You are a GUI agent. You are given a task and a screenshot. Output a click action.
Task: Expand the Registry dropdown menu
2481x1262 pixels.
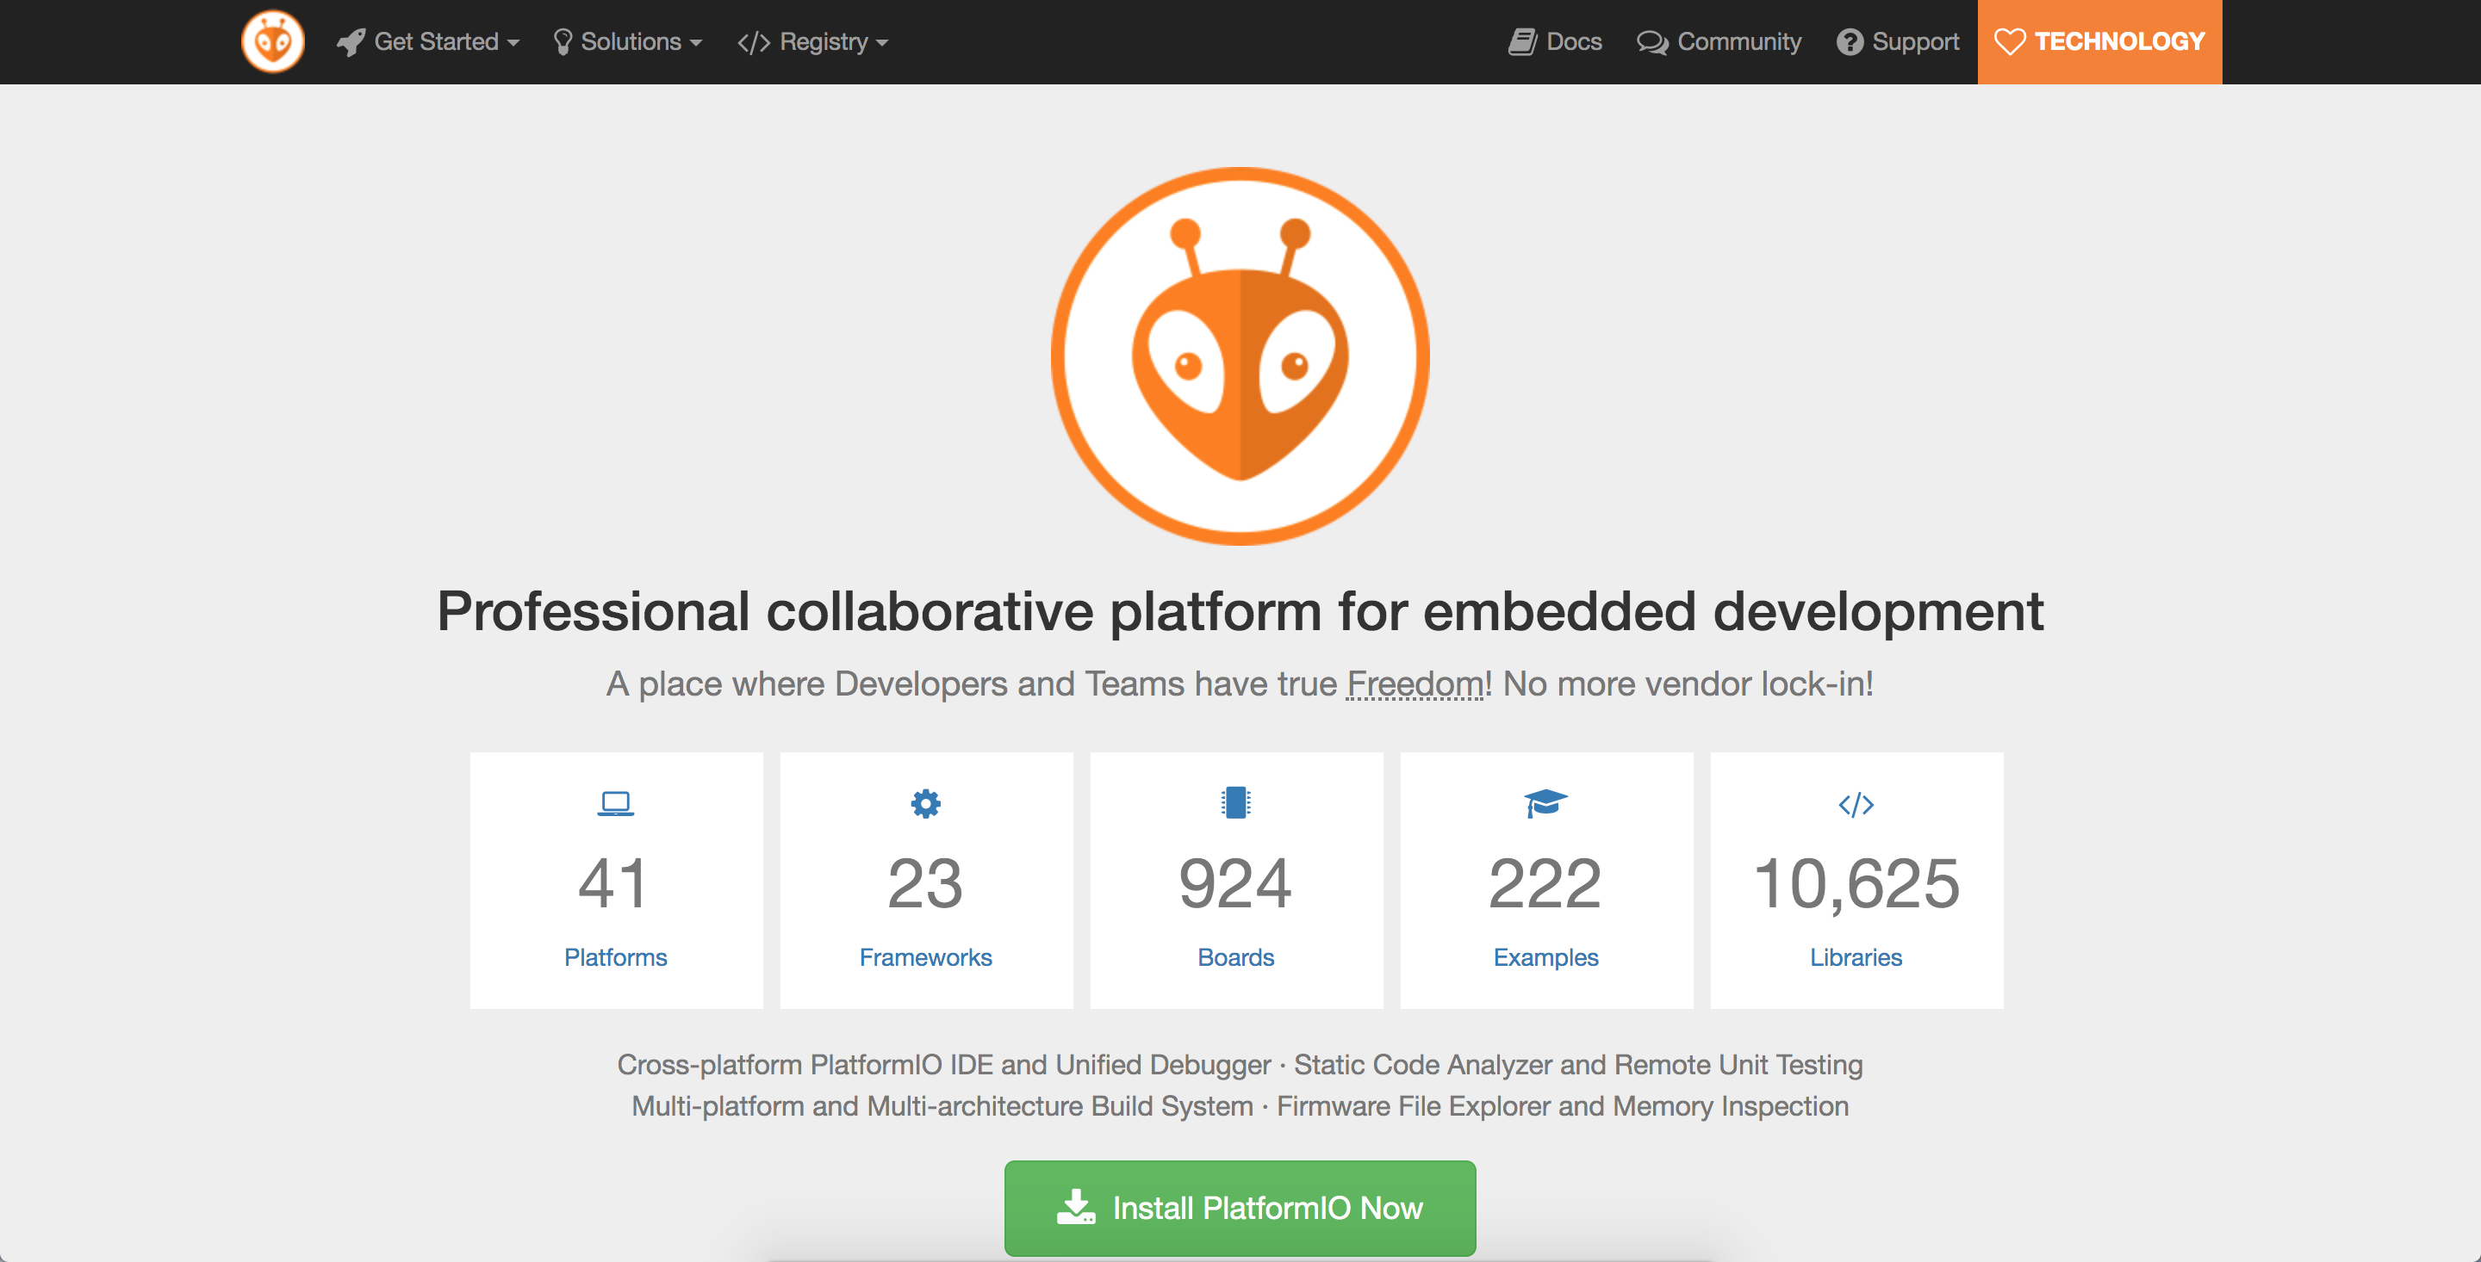coord(824,42)
